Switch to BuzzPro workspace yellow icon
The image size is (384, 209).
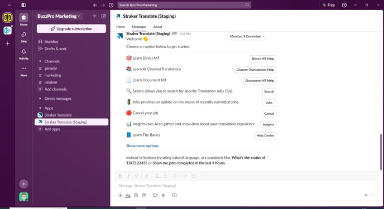[x=8, y=17]
